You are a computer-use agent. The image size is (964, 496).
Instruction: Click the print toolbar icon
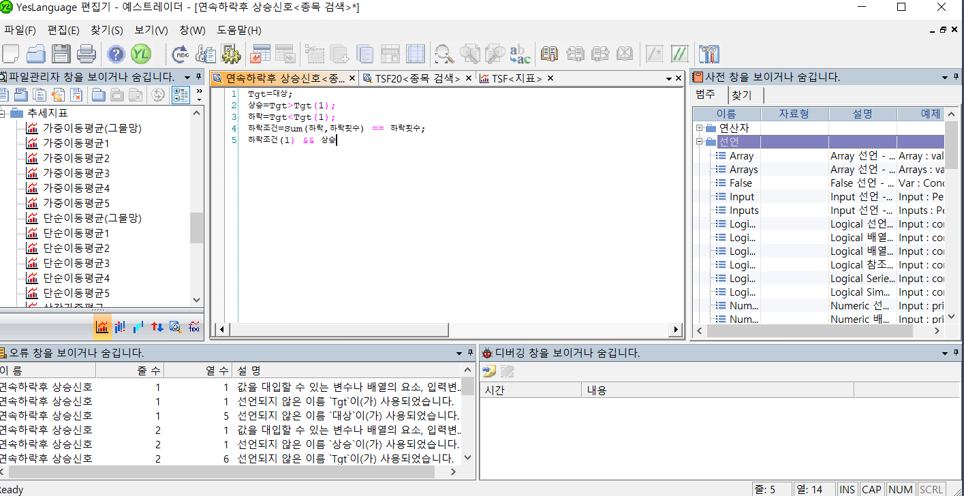[86, 54]
